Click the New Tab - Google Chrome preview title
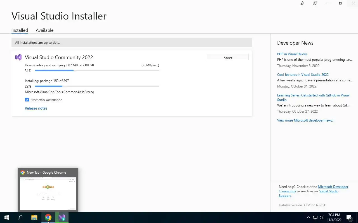The height and width of the screenshot is (223, 358). click(x=46, y=173)
